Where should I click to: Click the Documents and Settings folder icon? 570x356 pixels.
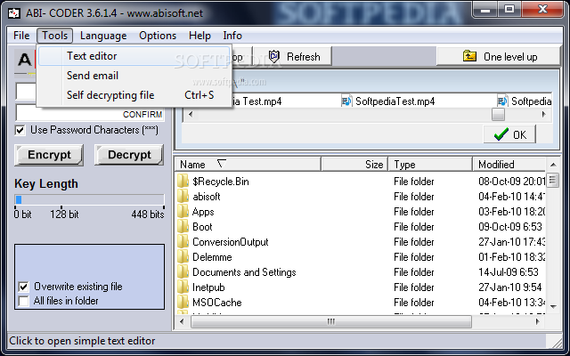183,272
